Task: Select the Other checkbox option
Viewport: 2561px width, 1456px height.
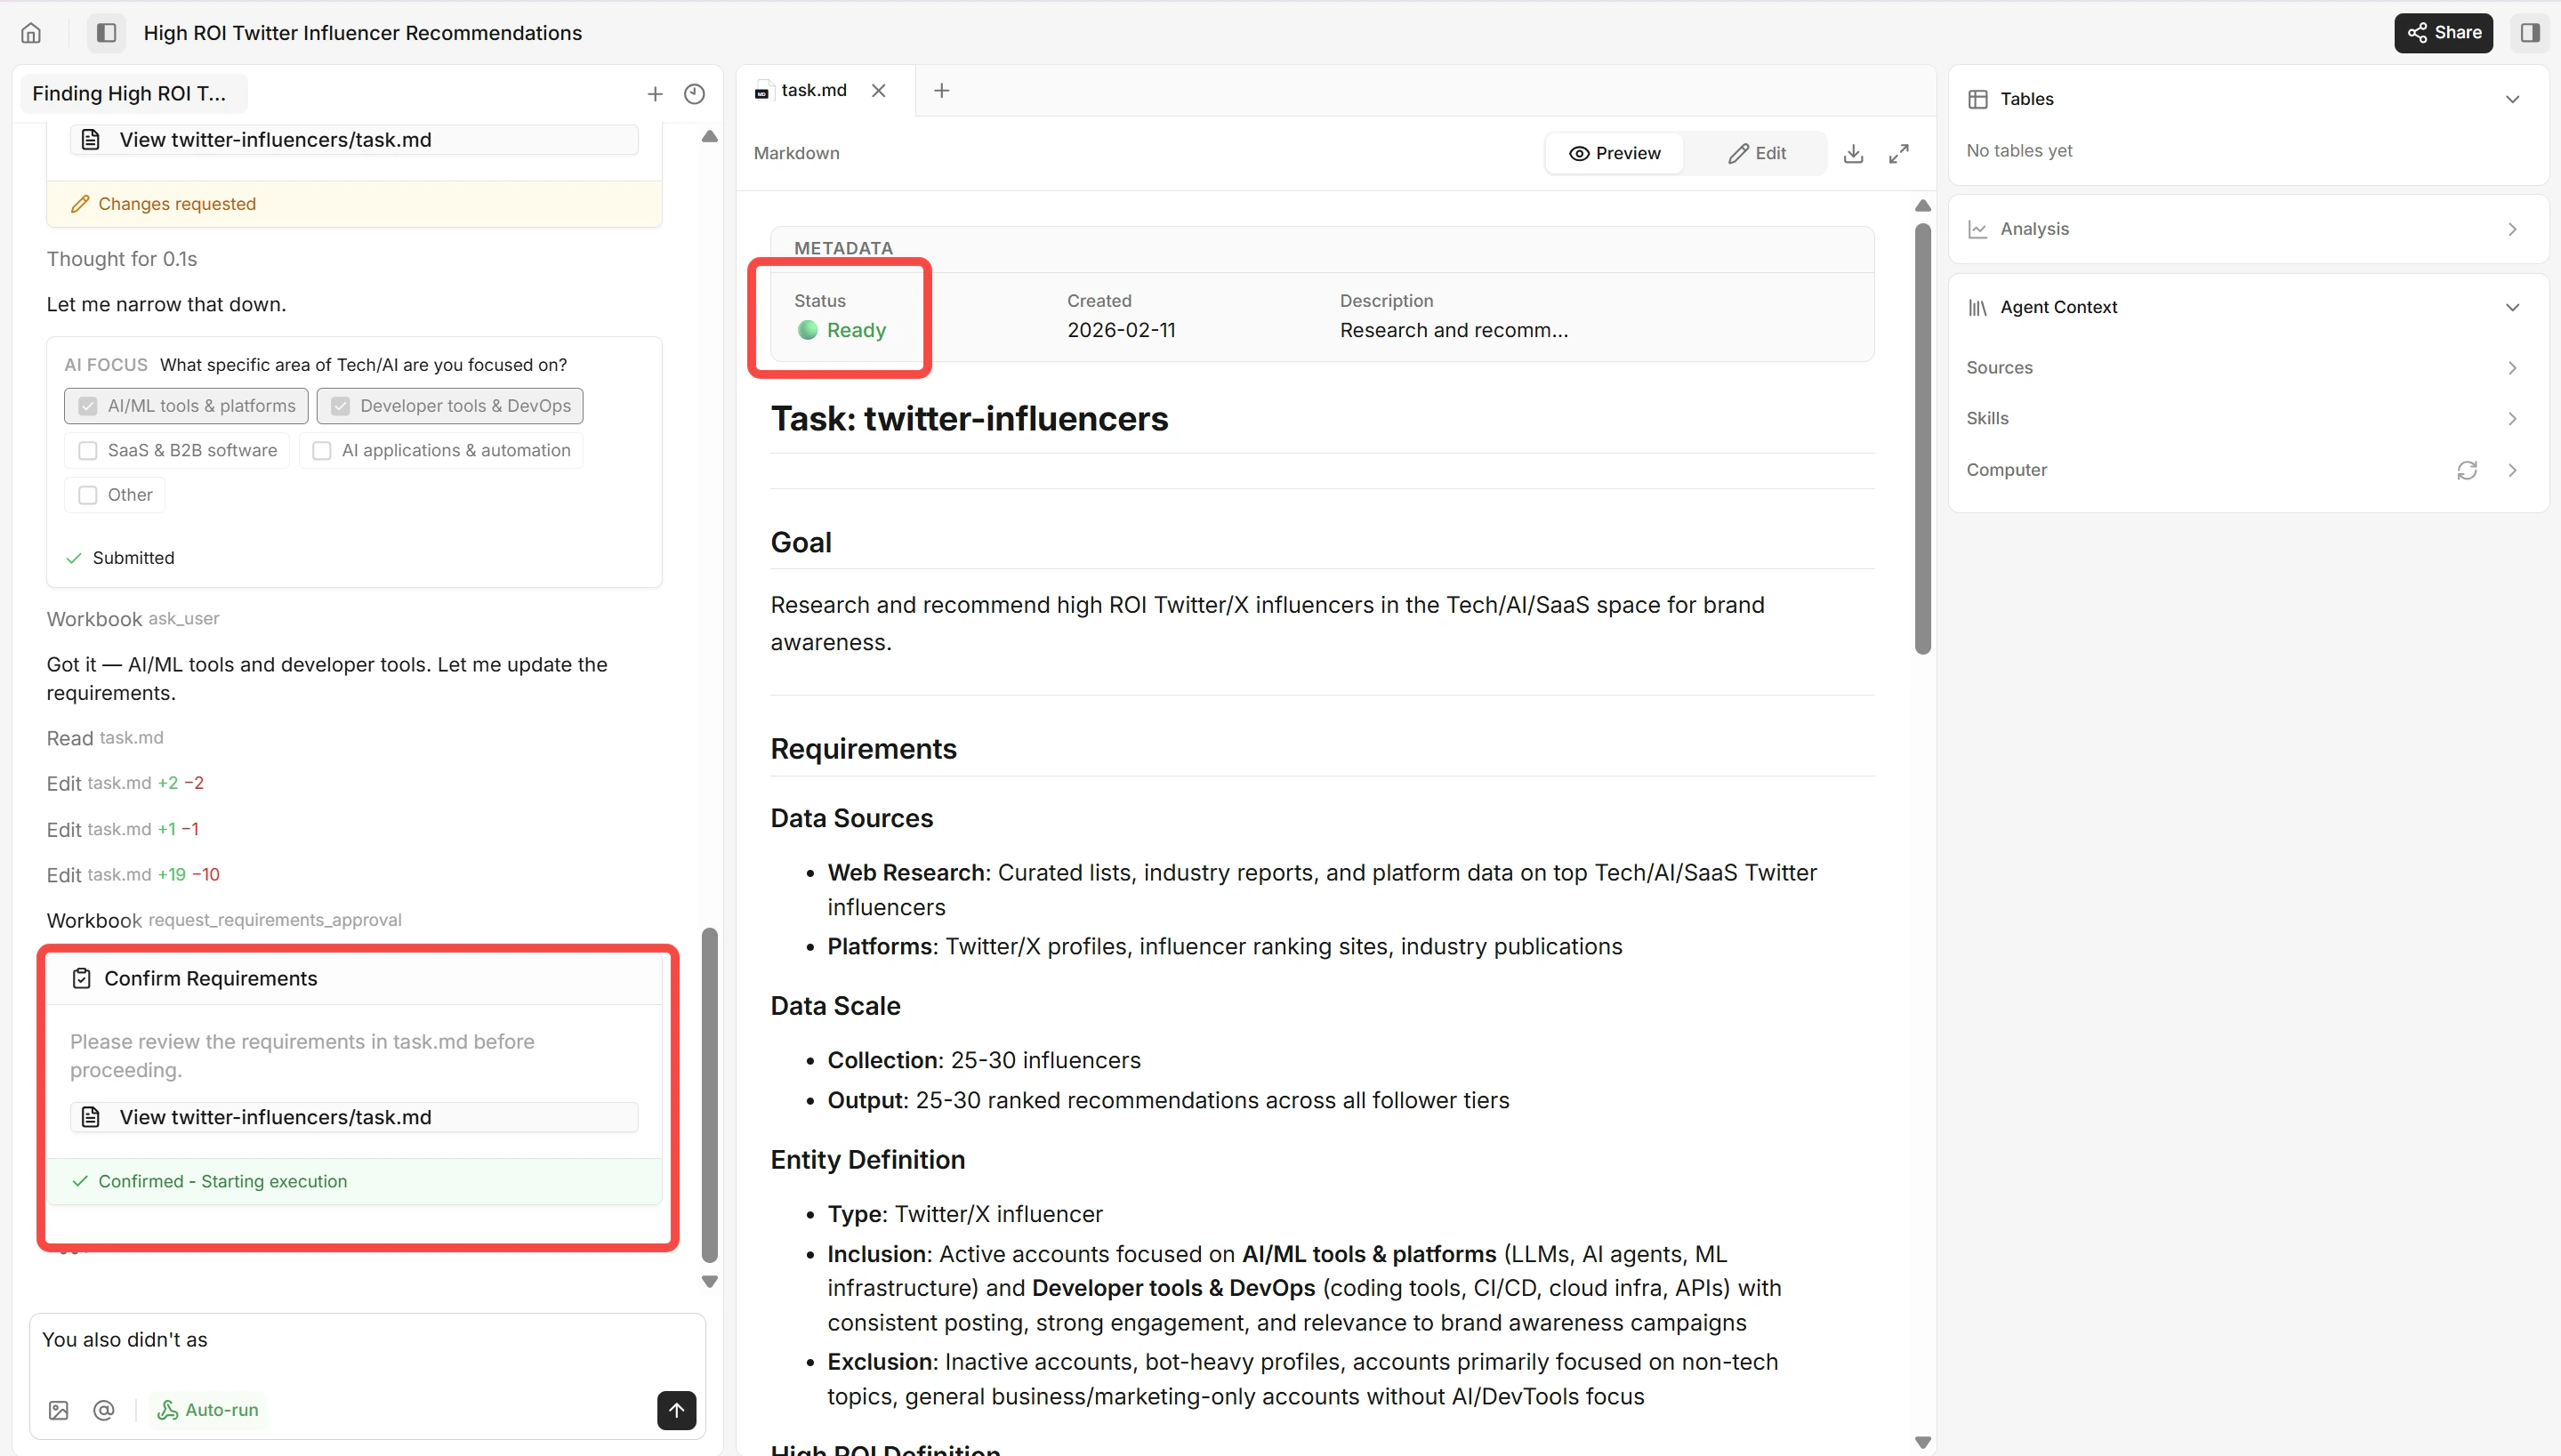Action: coord(88,495)
